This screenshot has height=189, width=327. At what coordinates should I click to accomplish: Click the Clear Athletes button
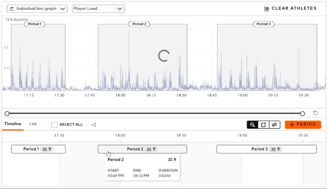[290, 8]
